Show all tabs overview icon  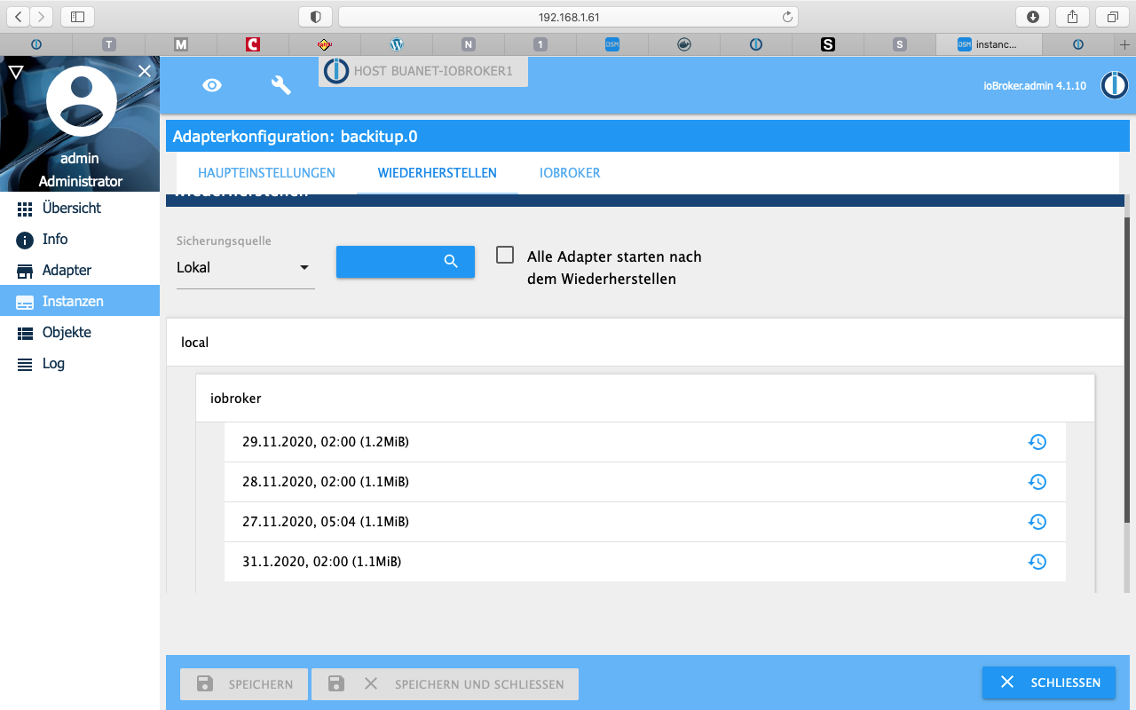point(1112,16)
